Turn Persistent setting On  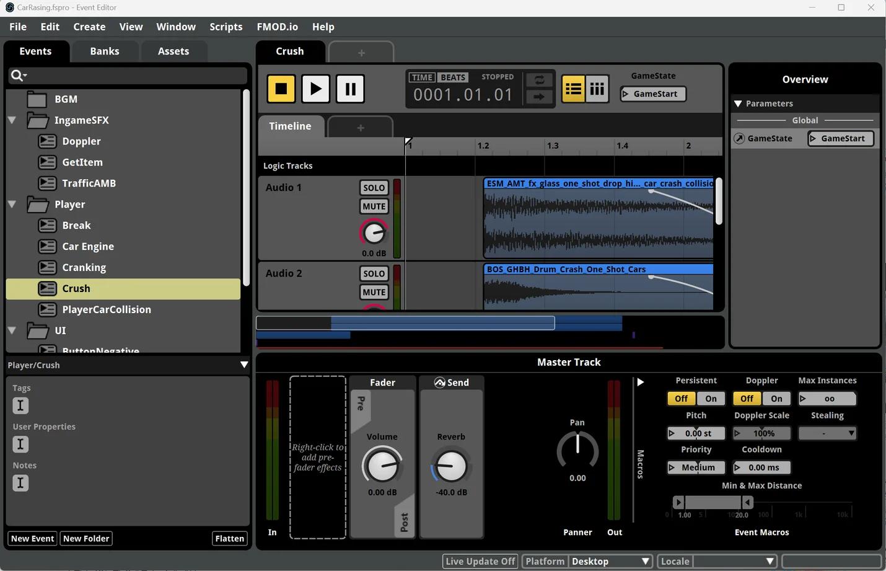(711, 399)
